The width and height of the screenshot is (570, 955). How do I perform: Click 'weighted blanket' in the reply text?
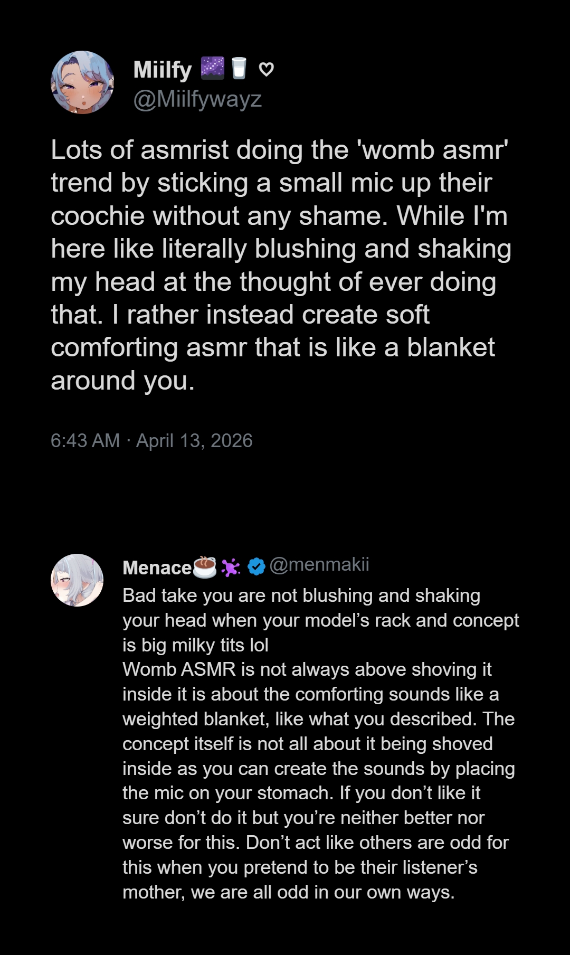tap(195, 719)
